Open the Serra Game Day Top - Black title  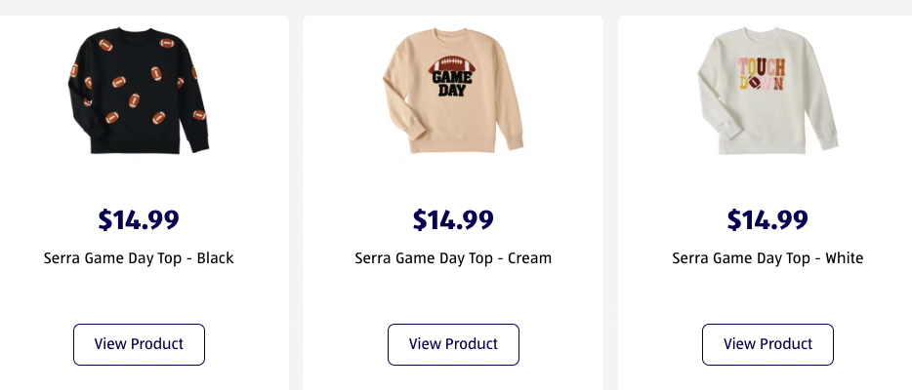pos(139,258)
